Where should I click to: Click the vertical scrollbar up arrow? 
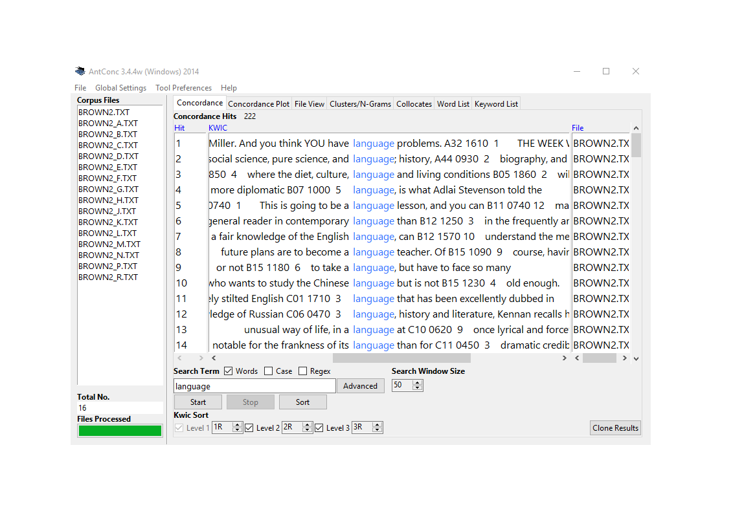636,128
